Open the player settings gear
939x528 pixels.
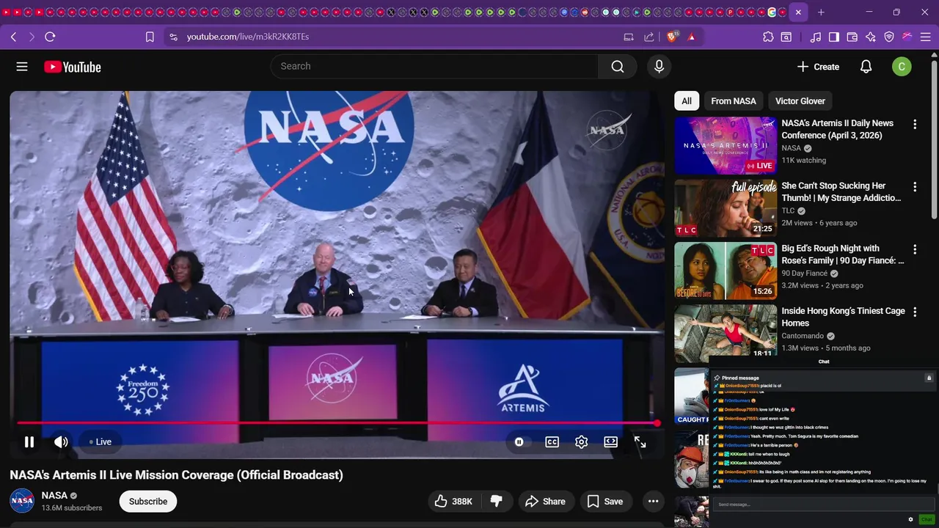581,441
